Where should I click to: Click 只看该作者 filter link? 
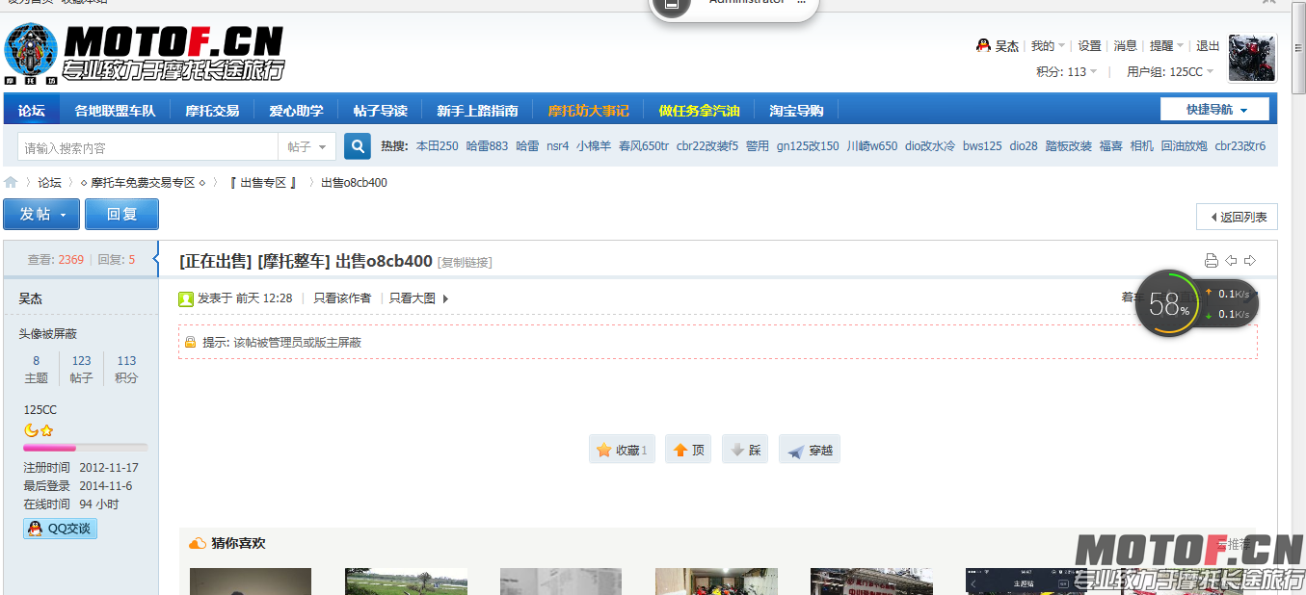[342, 298]
